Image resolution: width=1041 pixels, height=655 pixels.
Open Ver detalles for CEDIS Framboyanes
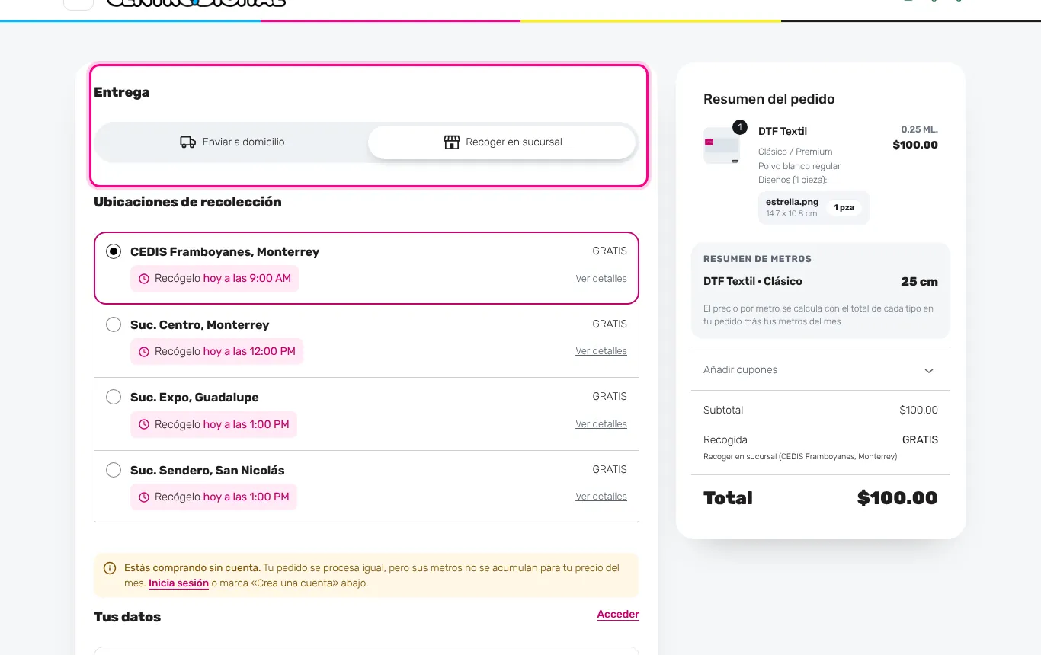click(x=601, y=279)
